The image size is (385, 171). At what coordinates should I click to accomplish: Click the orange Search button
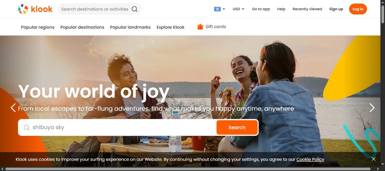[237, 127]
